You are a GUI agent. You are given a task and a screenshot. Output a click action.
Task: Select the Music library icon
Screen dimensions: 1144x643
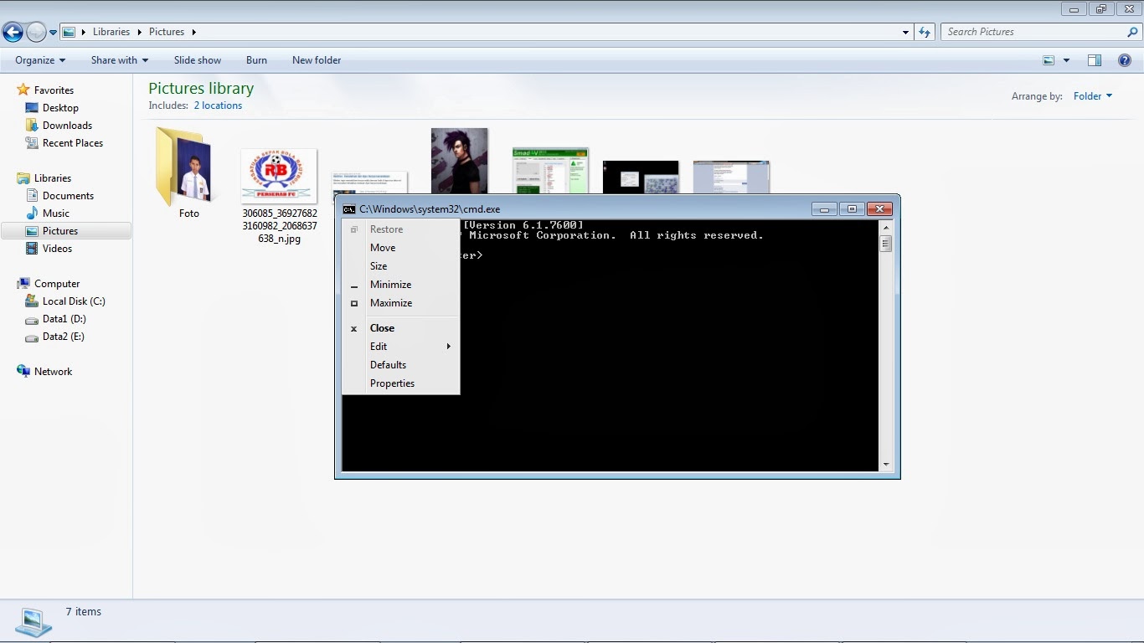[33, 213]
